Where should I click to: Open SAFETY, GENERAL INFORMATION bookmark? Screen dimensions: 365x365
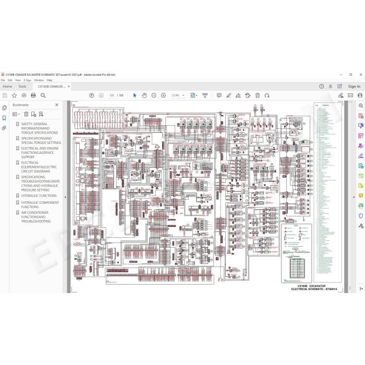39,128
